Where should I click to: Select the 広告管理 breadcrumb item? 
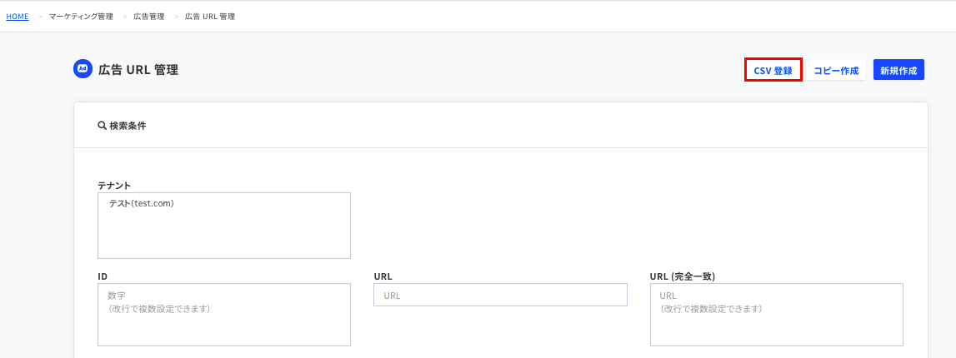tap(148, 17)
